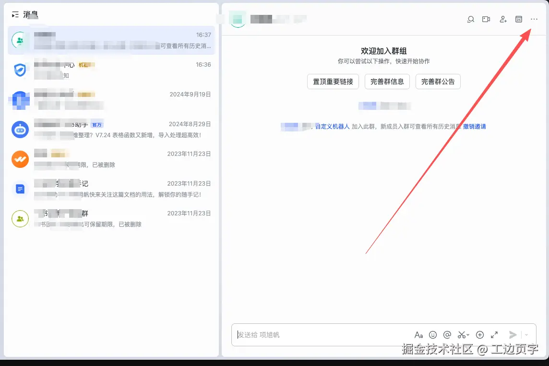Image resolution: width=549 pixels, height=366 pixels.
Task: Click the olive group avatar icon
Action: (20, 219)
